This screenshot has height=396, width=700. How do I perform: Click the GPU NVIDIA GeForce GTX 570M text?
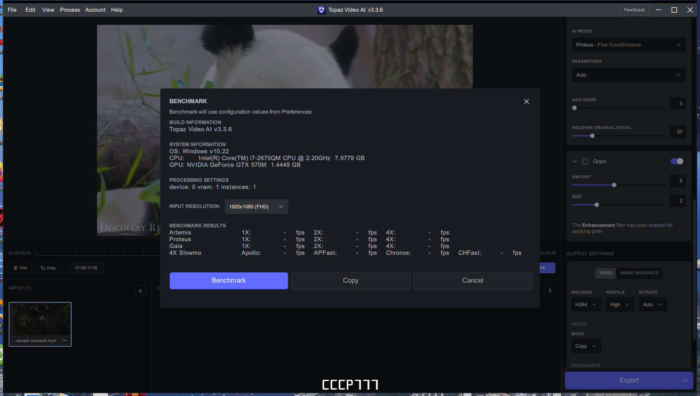235,165
